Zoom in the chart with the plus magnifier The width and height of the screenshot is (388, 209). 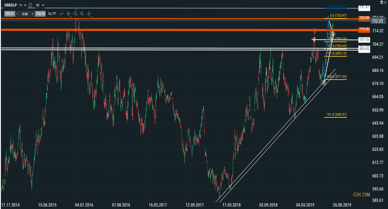82,14
